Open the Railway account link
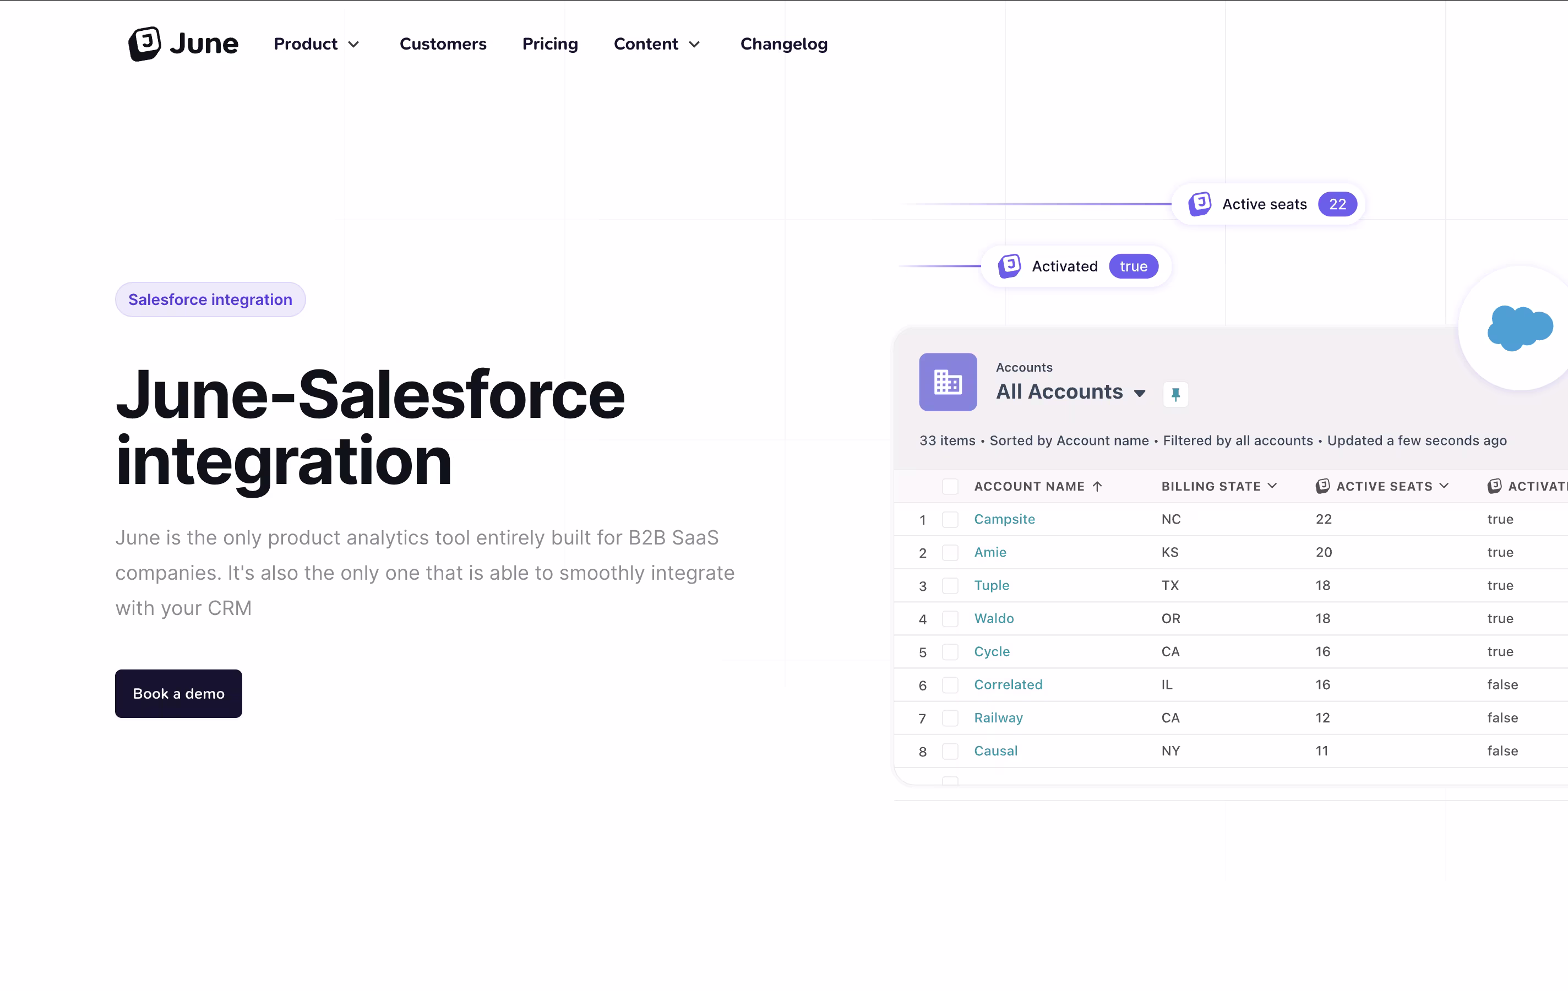 pos(998,717)
